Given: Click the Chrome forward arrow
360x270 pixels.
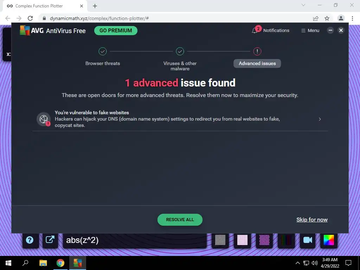Looking at the screenshot, I should 19,18.
